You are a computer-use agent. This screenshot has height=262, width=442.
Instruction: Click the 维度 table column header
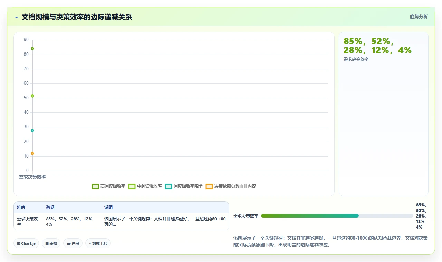click(x=21, y=208)
